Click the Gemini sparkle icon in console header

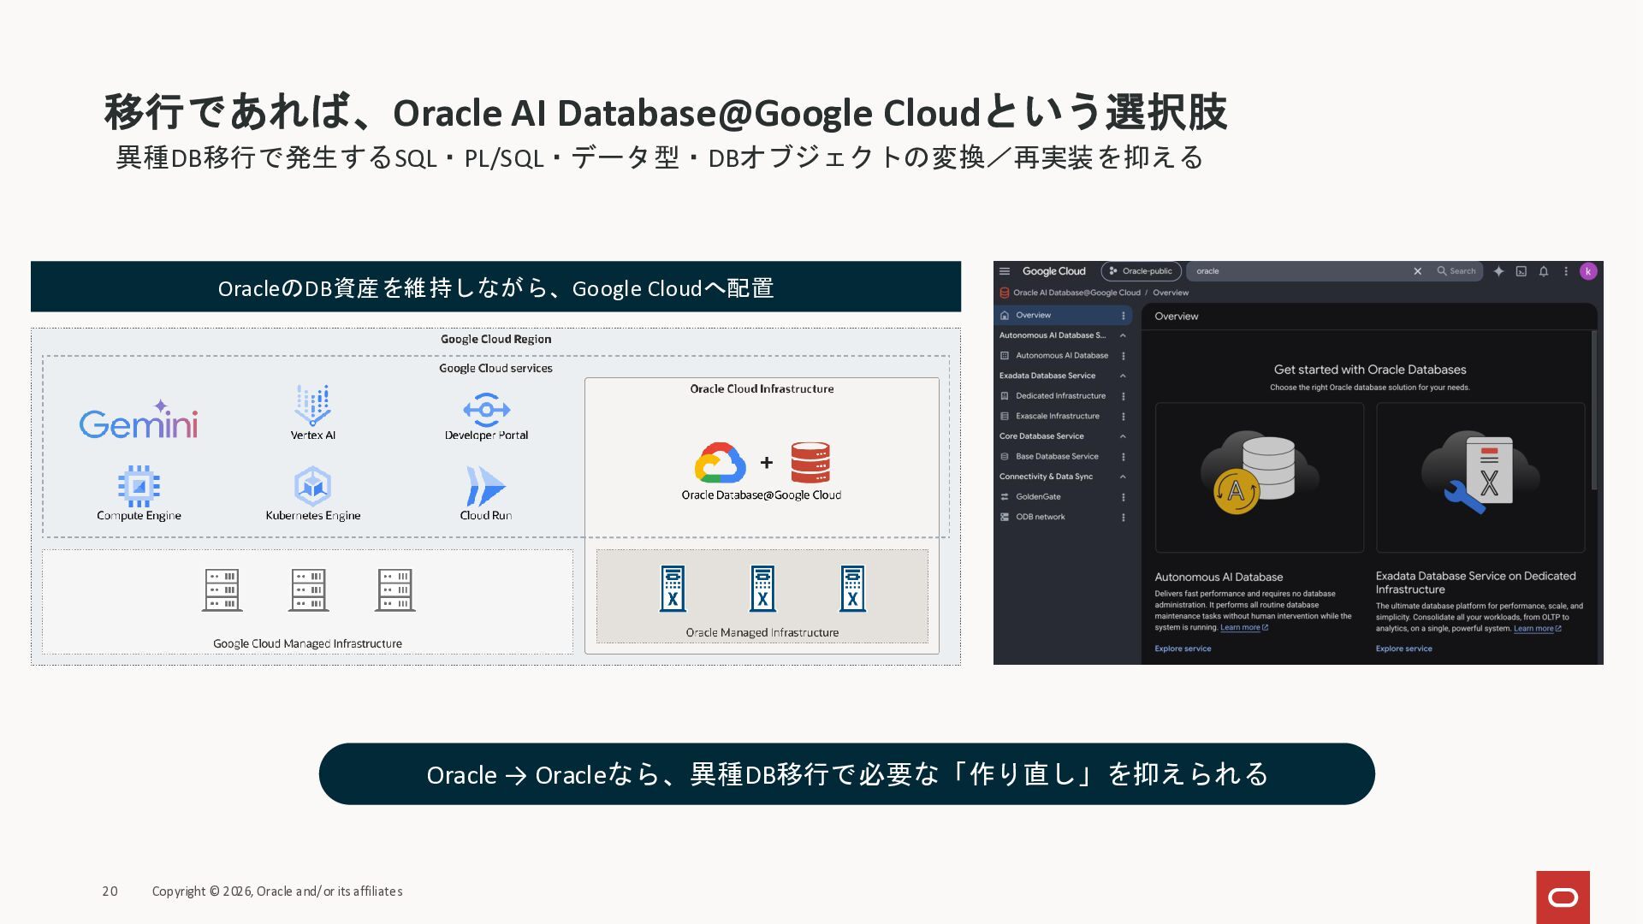coord(1498,271)
